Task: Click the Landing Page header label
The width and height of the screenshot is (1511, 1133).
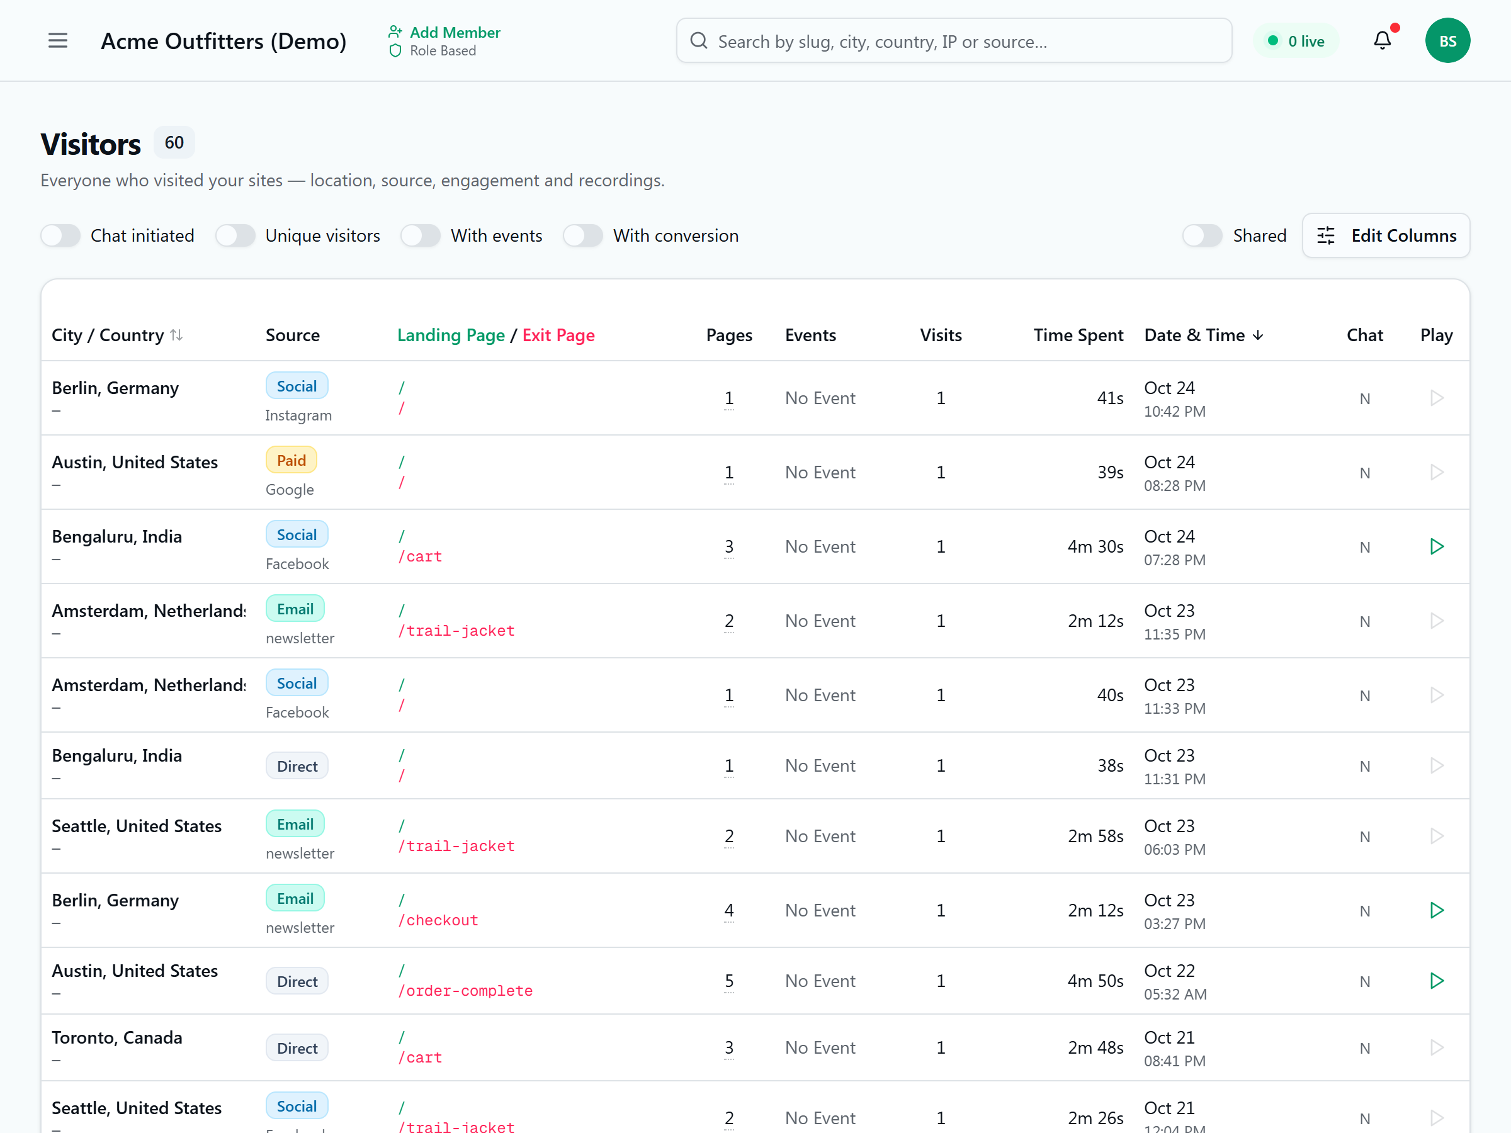Action: point(451,335)
